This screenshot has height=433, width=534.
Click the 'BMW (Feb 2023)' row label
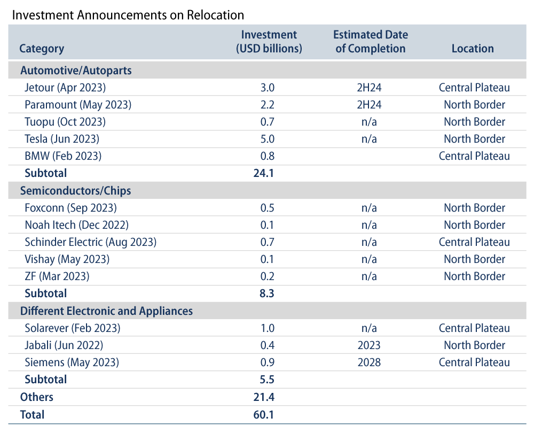63,156
